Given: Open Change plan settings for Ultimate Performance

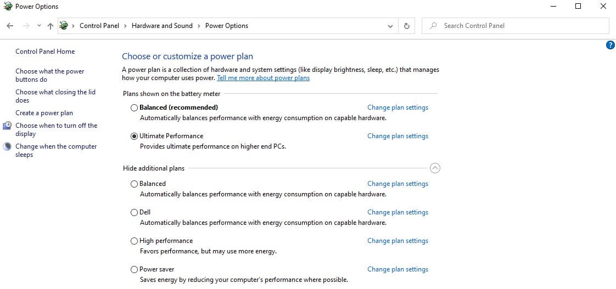Looking at the screenshot, I should coord(397,136).
